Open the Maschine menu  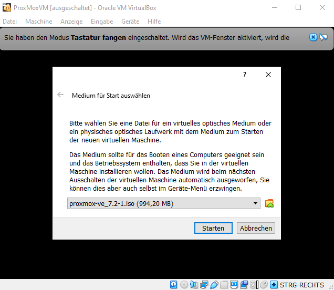[38, 22]
